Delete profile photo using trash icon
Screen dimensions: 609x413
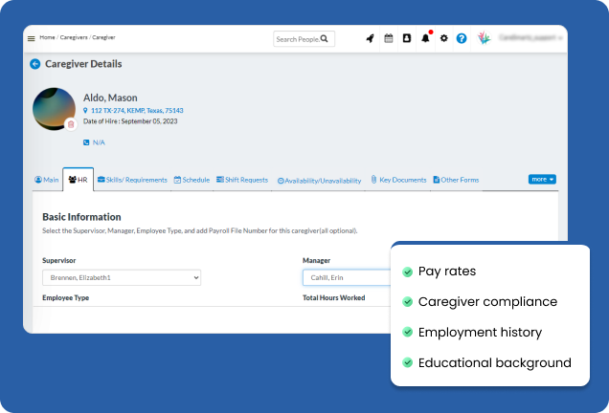[71, 124]
